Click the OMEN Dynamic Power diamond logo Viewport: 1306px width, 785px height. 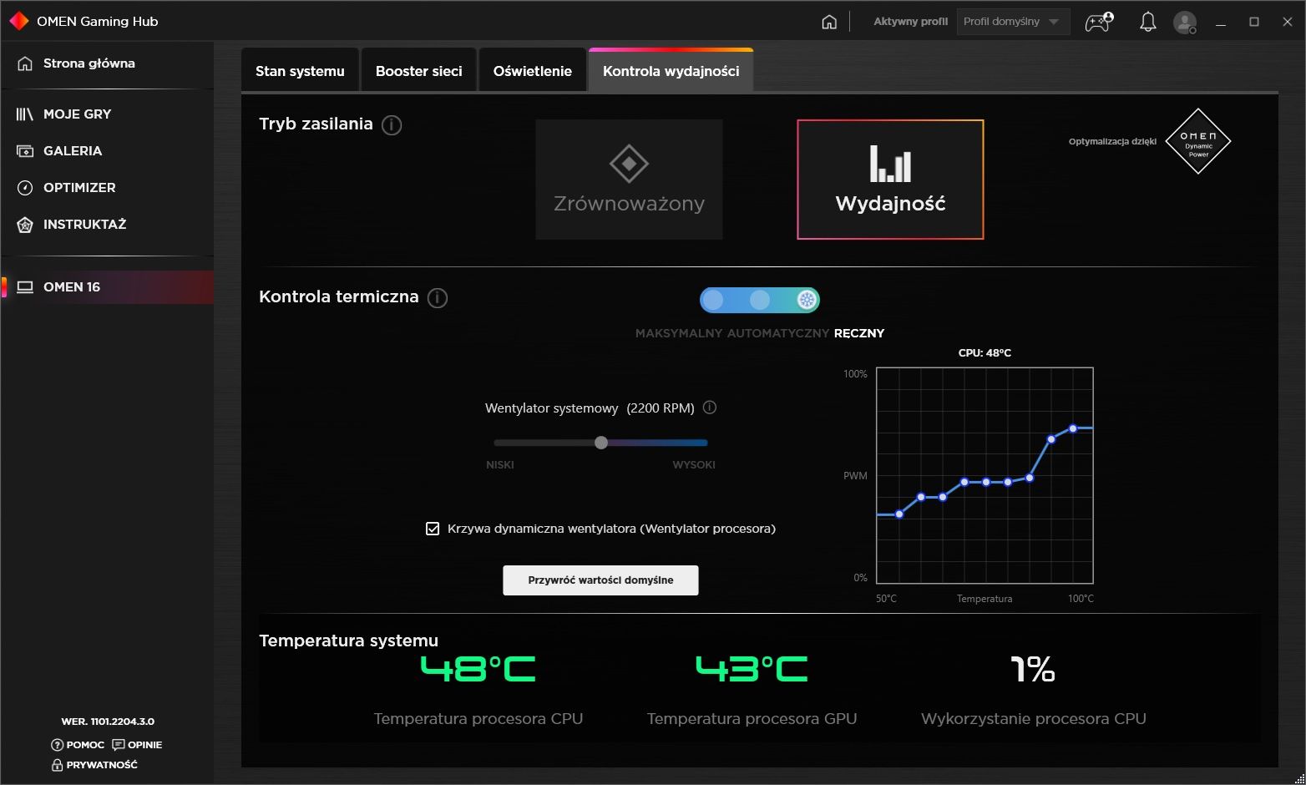coord(1198,142)
